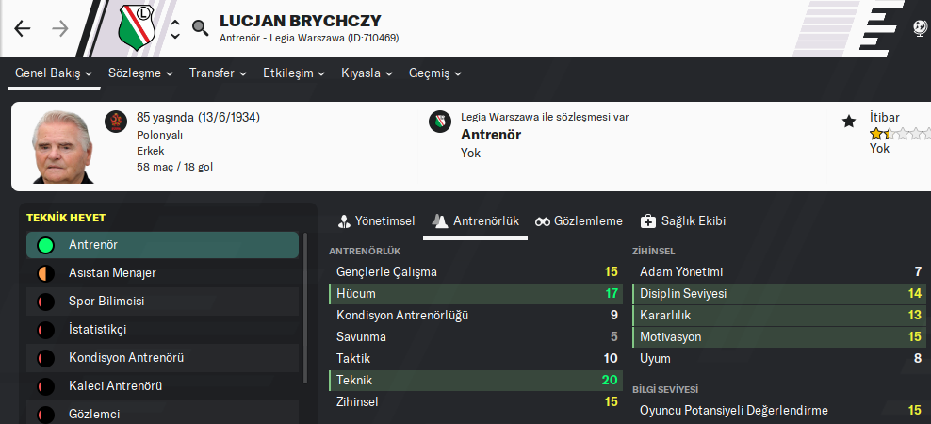Viewport: 931px width, 424px height.
Task: Expand the Transfer dropdown menu
Action: 218,73
